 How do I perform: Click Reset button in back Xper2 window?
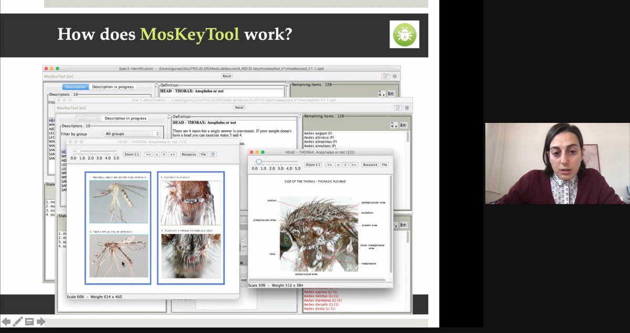tap(227, 76)
